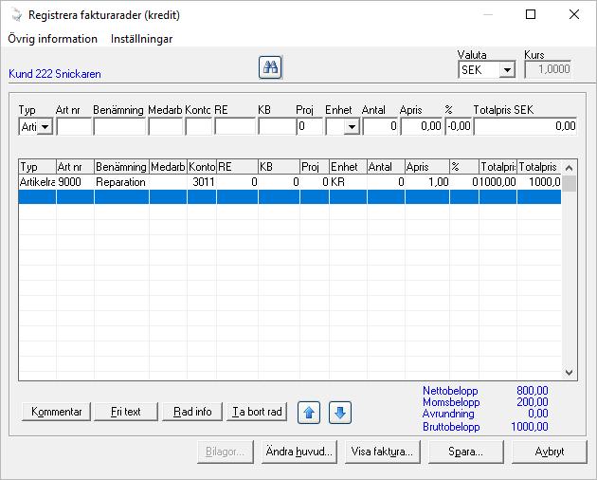Click the RE input field

coord(235,126)
